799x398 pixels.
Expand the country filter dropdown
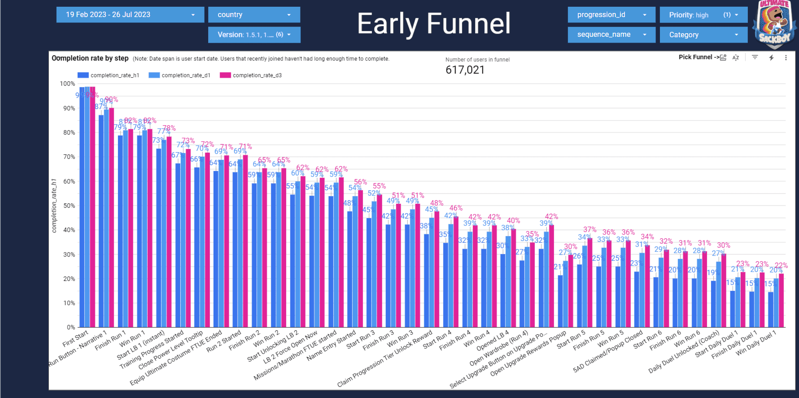pyautogui.click(x=254, y=14)
